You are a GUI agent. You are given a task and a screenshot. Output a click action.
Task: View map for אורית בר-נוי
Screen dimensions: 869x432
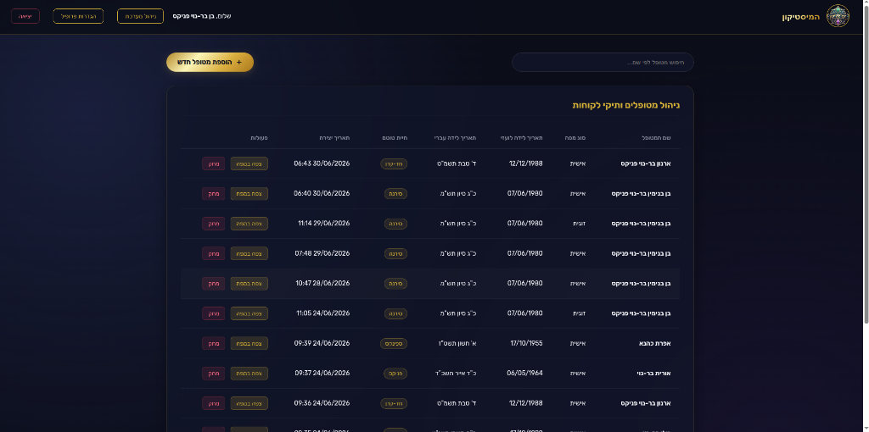click(x=249, y=374)
